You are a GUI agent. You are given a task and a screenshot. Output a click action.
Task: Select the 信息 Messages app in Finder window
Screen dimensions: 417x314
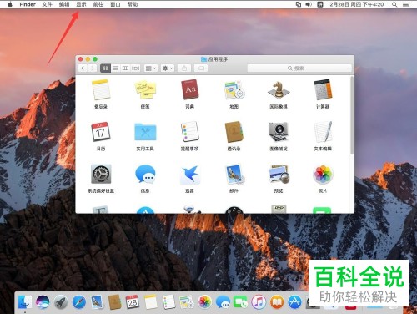click(145, 175)
